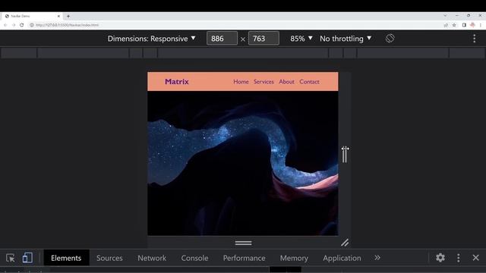Click the extension icon in Chrome toolbar
486x273 pixels.
(x=472, y=25)
